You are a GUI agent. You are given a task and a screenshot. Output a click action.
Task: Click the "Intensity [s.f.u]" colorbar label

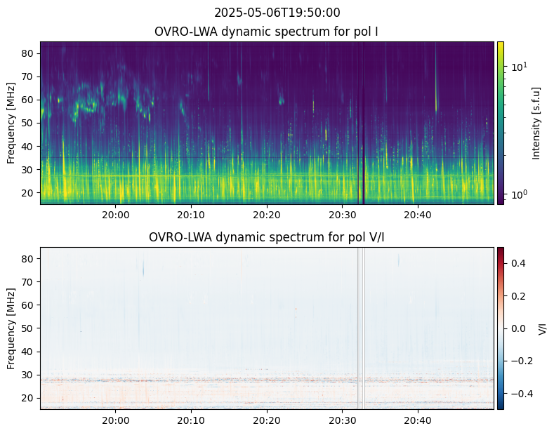[x=537, y=123]
